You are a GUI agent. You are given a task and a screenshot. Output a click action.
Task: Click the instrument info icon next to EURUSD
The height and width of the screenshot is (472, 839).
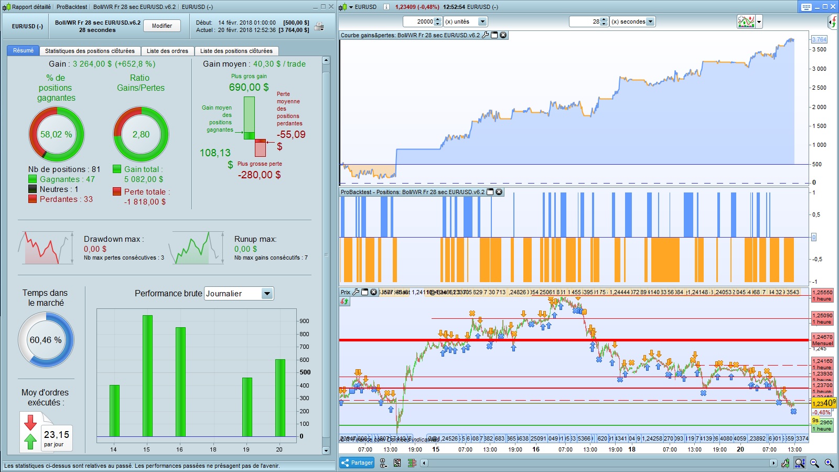coord(386,7)
